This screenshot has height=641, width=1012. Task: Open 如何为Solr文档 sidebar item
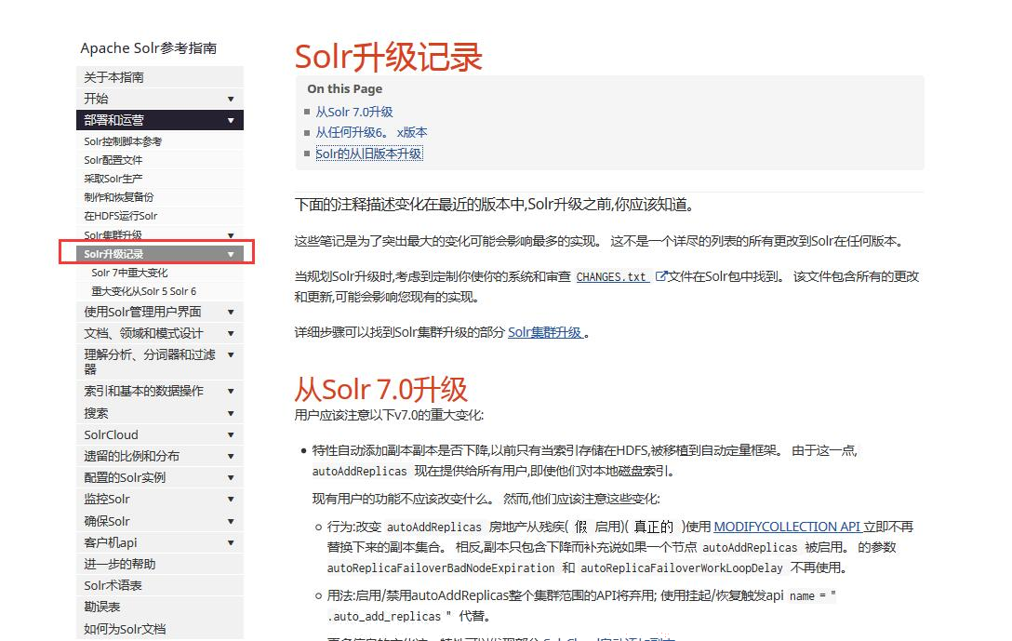tap(159, 629)
